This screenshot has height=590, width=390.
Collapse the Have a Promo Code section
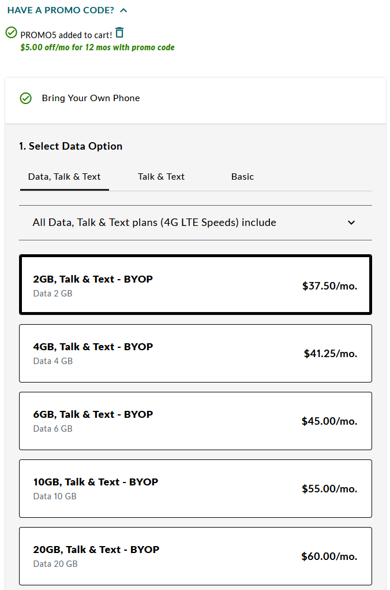(x=123, y=10)
